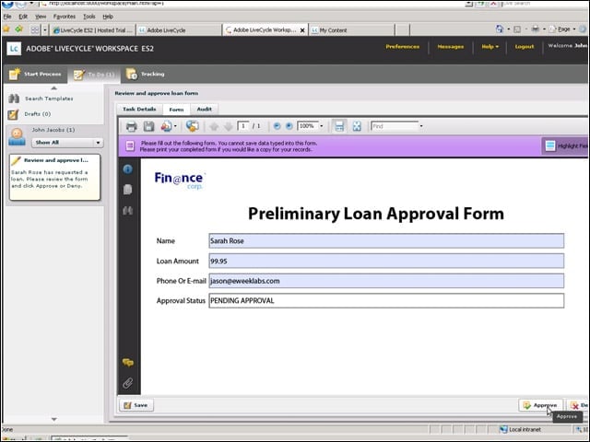This screenshot has width=590, height=442.
Task: Click the Drafts (0) label
Action: tap(37, 114)
